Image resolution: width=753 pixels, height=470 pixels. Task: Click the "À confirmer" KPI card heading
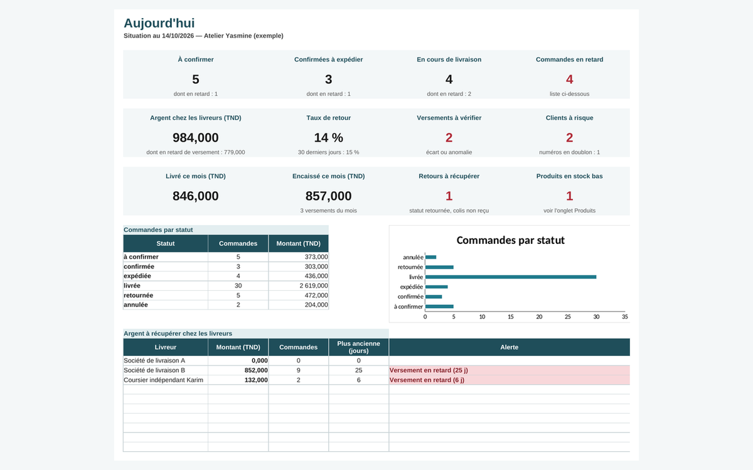(196, 60)
